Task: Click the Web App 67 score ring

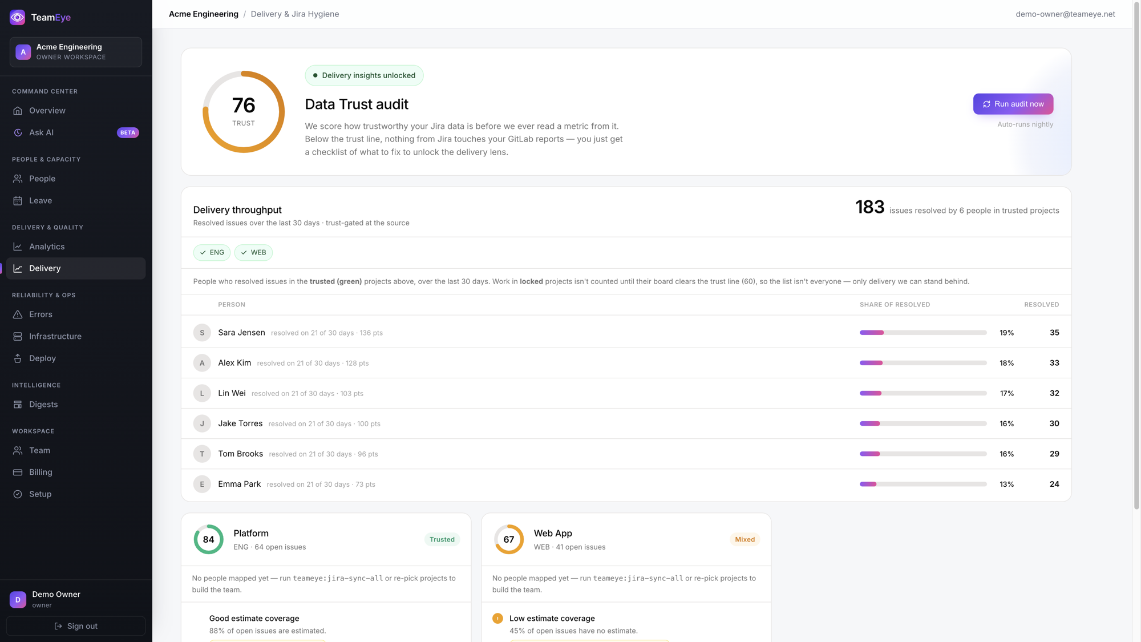Action: pyautogui.click(x=509, y=539)
